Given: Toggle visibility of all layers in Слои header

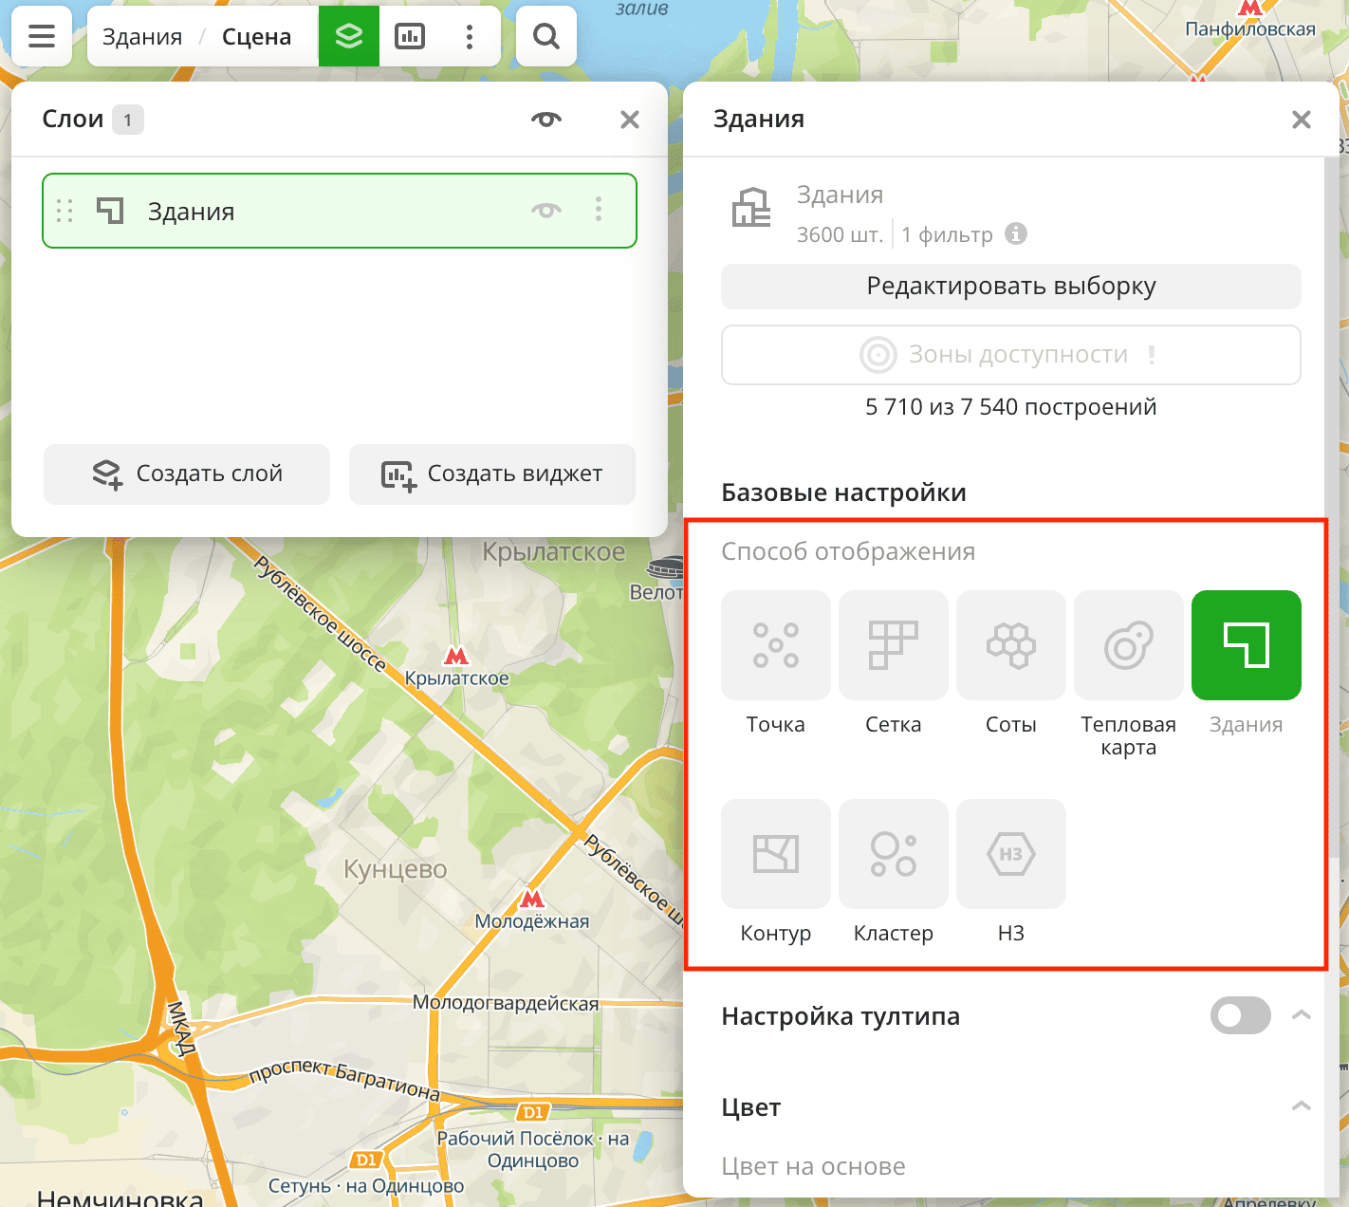Looking at the screenshot, I should 546,120.
